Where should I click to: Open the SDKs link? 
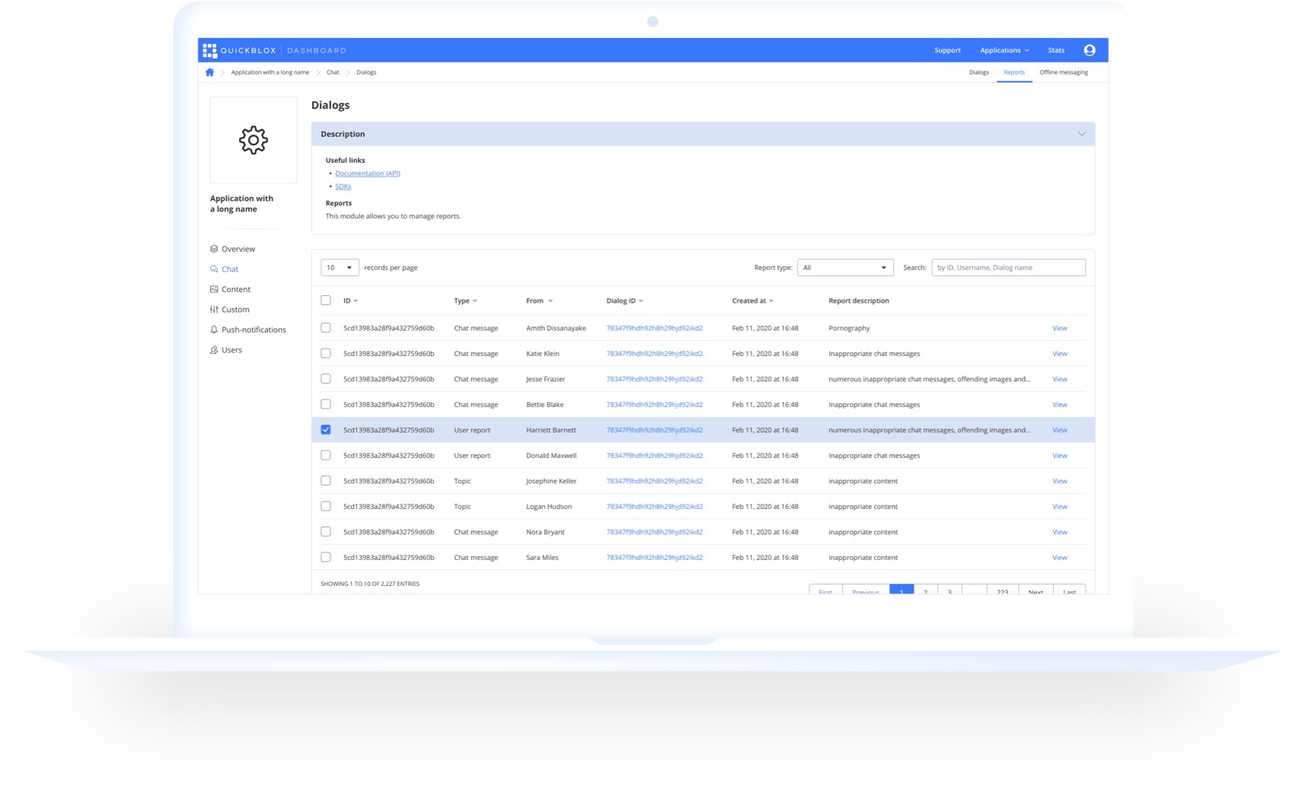343,186
